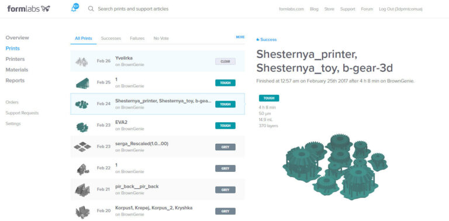Click the Korpus1 print thumbnail
This screenshot has width=449, height=221.
click(82, 212)
